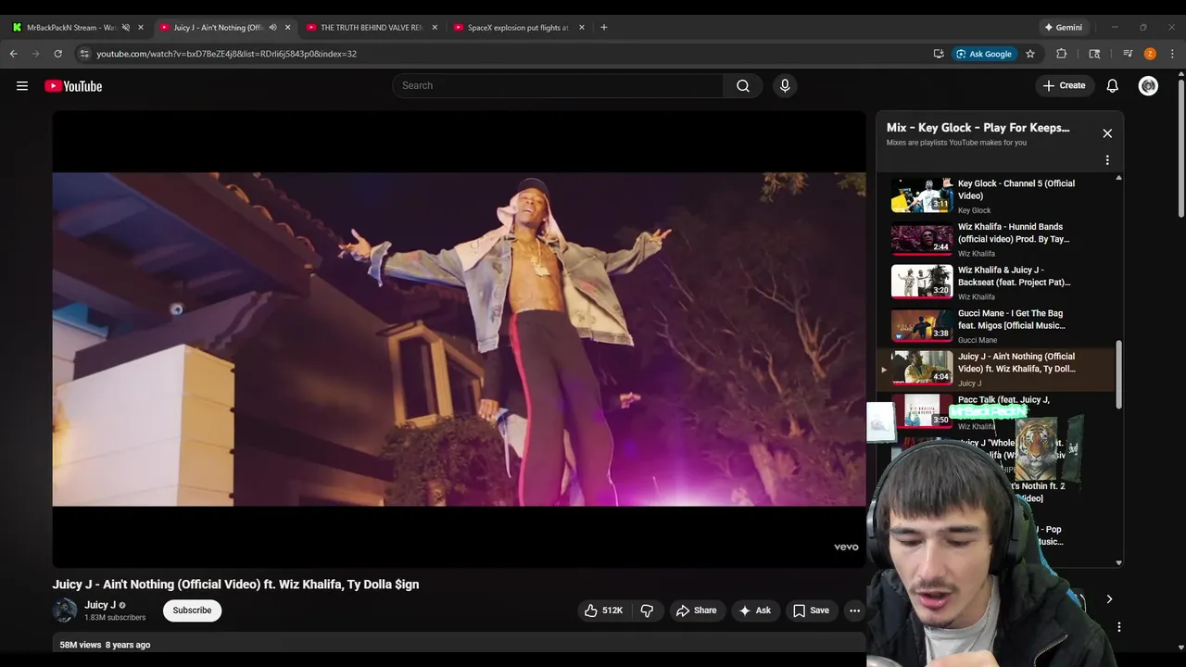Open Juicy J channel avatar
Image resolution: width=1186 pixels, height=667 pixels.
click(x=65, y=610)
